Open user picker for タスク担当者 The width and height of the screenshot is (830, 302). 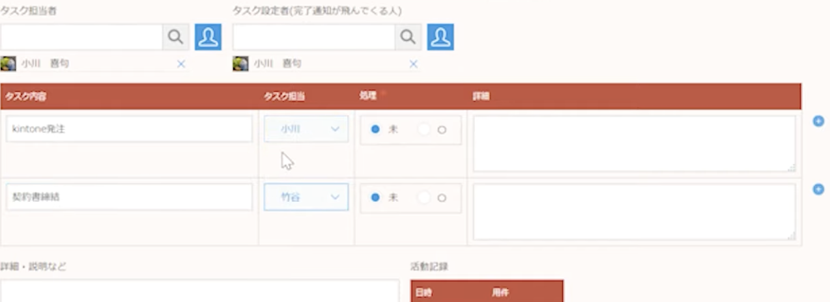pyautogui.click(x=208, y=37)
